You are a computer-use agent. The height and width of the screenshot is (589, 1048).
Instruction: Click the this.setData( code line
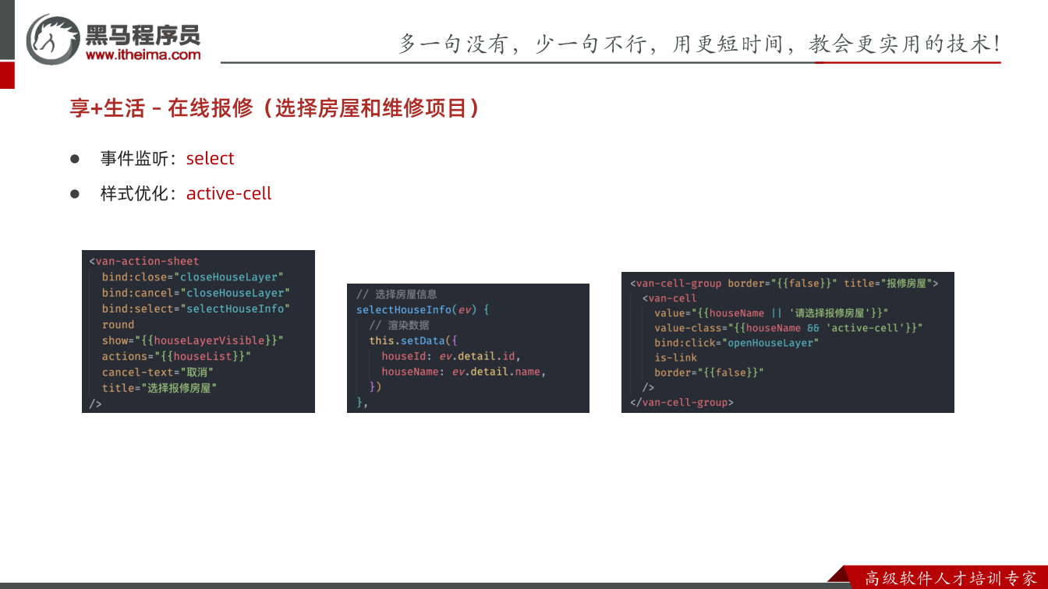coord(413,340)
